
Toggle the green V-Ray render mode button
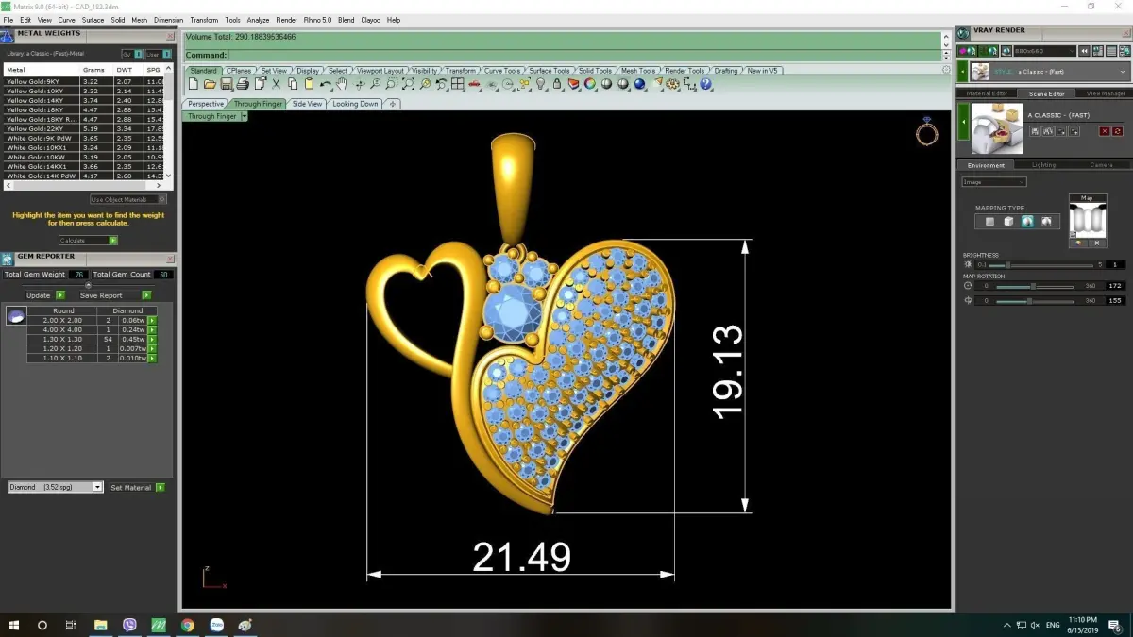(989, 51)
